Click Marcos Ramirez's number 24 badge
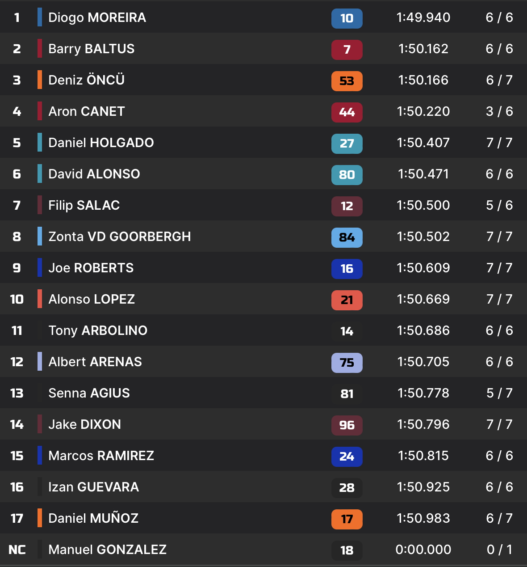 (x=347, y=457)
